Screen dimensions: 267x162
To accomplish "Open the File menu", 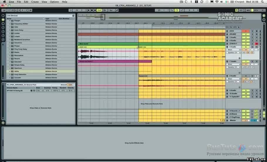I will pyautogui.click(x=19, y=2).
